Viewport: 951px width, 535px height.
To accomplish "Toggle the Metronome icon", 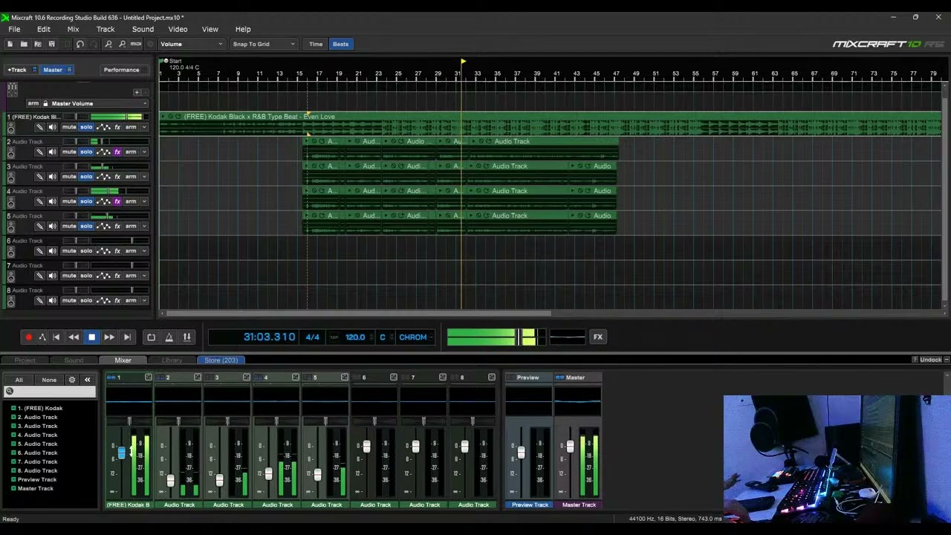I will tap(169, 337).
